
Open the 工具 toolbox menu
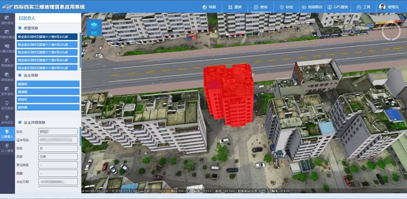(x=363, y=7)
